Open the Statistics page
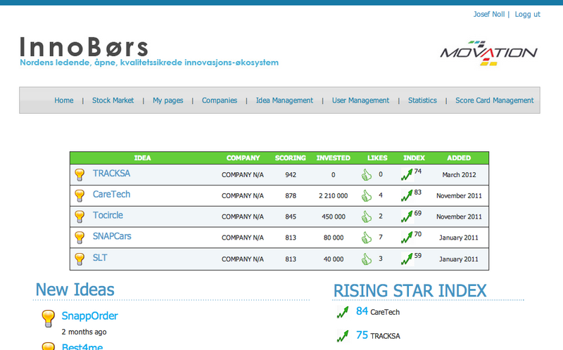 (422, 101)
